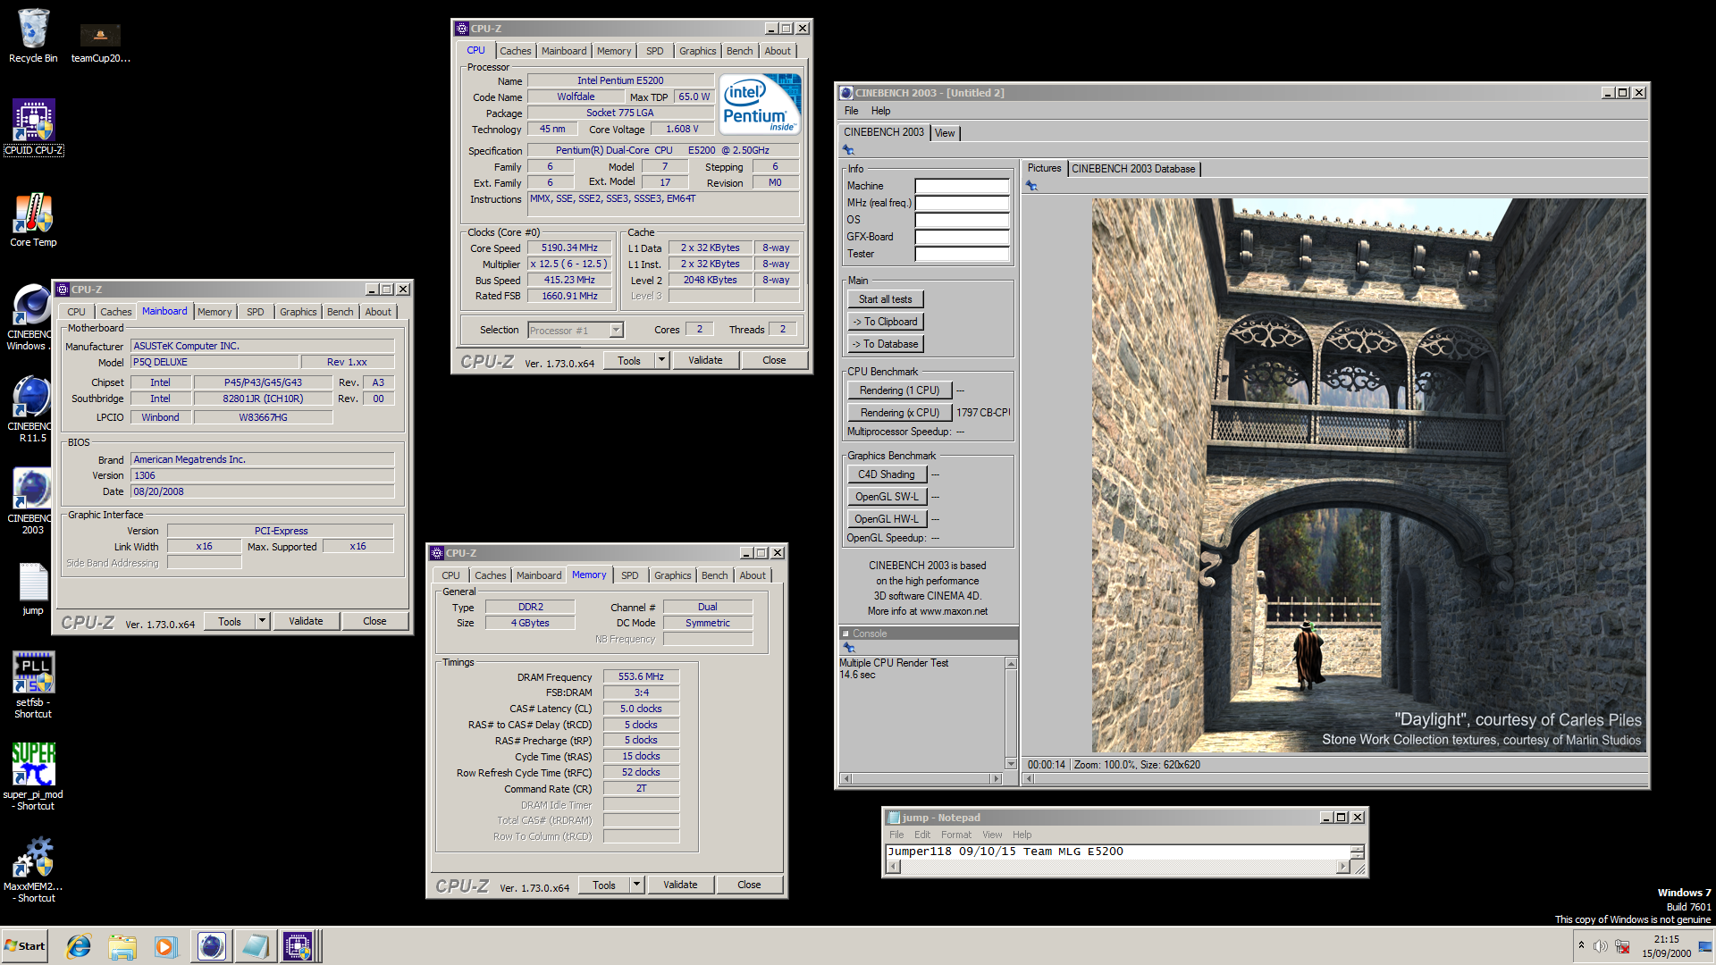Launch setfsb shortcut on desktop

pos(33,684)
